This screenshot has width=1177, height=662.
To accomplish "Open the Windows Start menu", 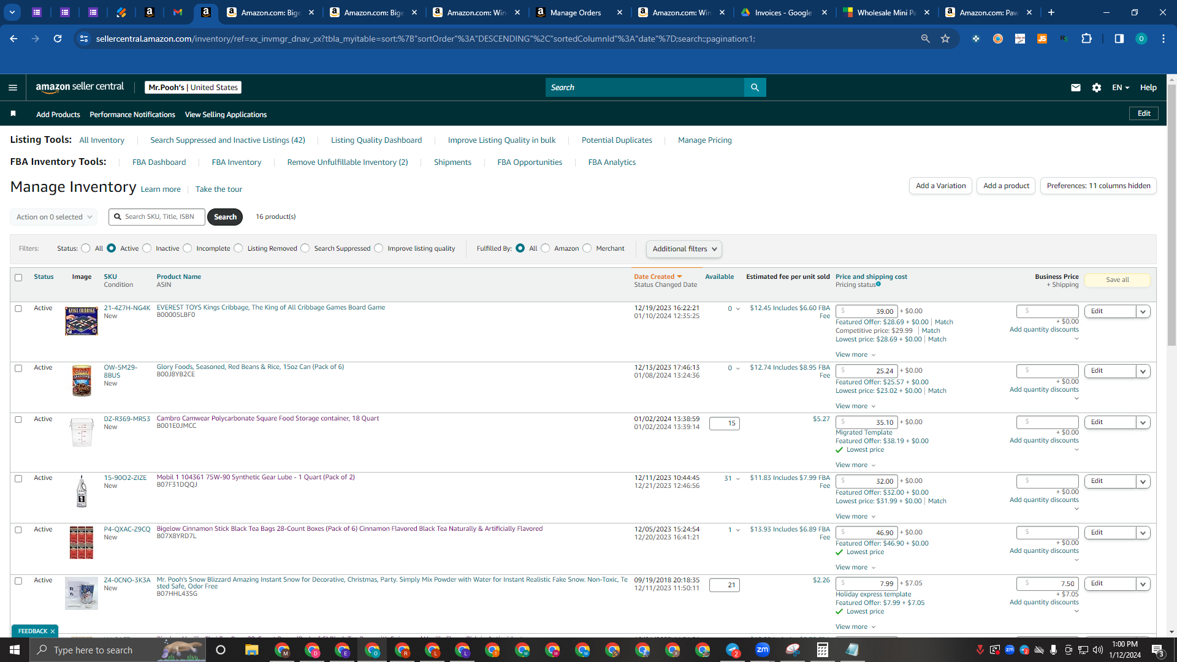I will coord(15,650).
